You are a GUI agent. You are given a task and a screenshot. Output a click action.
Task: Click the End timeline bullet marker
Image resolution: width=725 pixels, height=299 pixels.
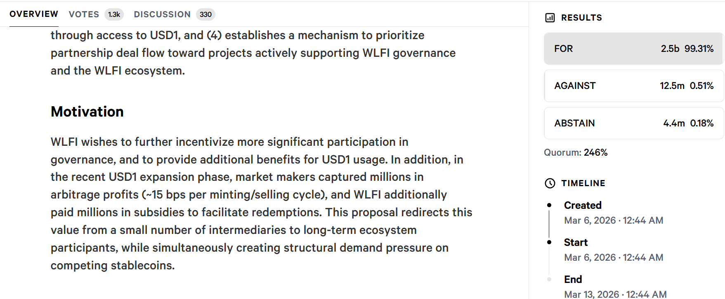[549, 278]
